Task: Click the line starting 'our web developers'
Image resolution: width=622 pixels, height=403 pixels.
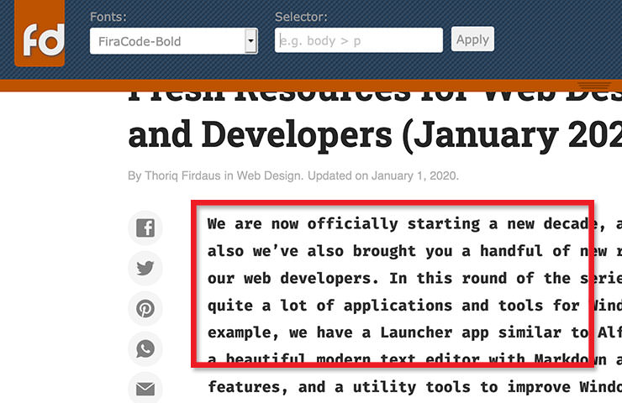Action: (x=414, y=278)
